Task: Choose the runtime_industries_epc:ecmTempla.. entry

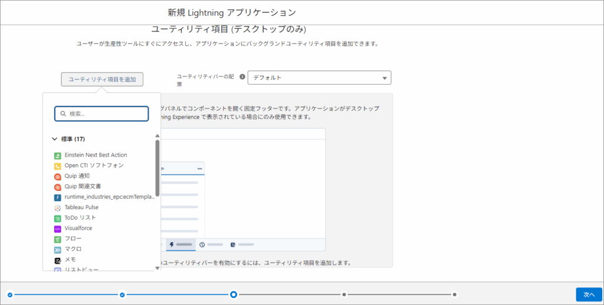Action: 109,197
